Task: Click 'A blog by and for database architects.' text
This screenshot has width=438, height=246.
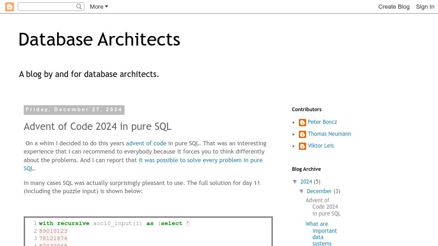Action: pyautogui.click(x=89, y=74)
